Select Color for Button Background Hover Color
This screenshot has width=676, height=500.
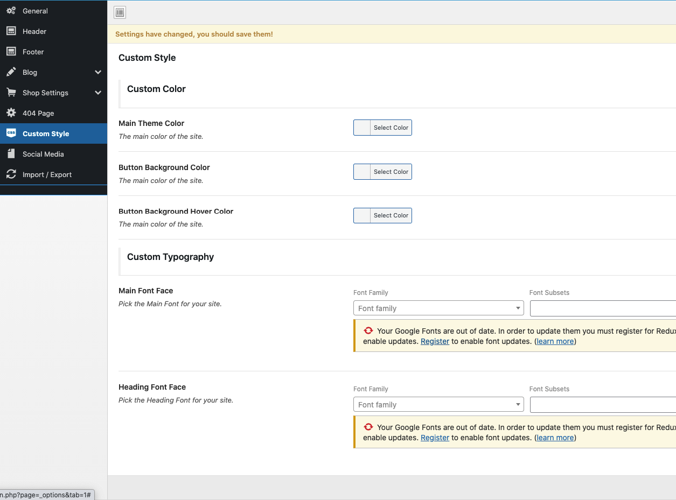[391, 215]
